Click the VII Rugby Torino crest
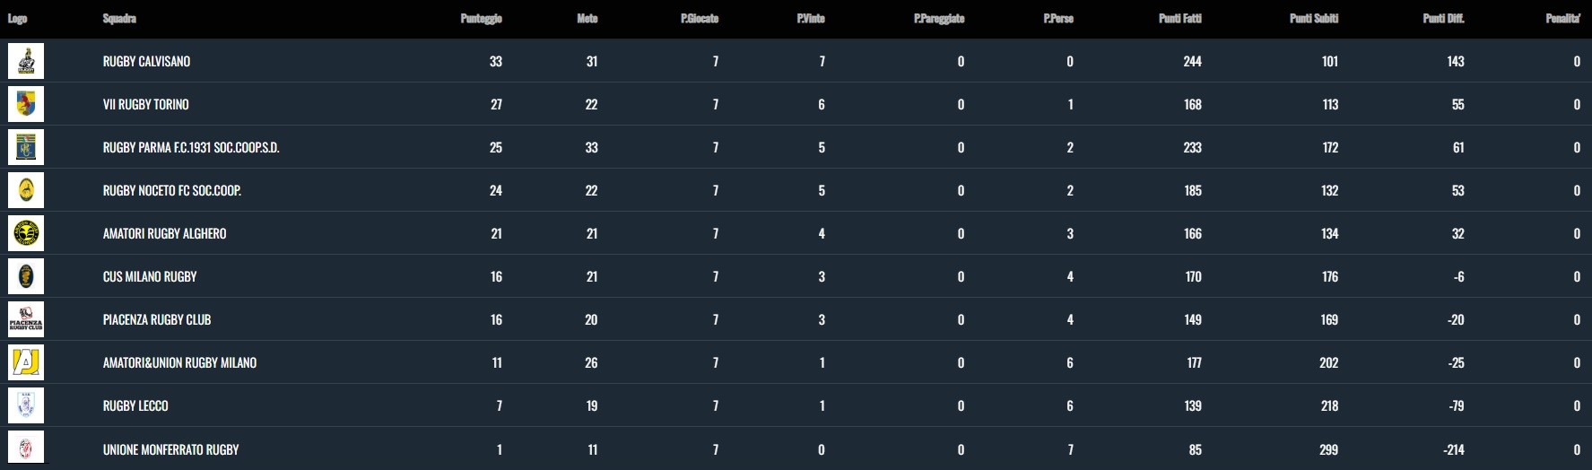1592x470 pixels. click(x=26, y=104)
